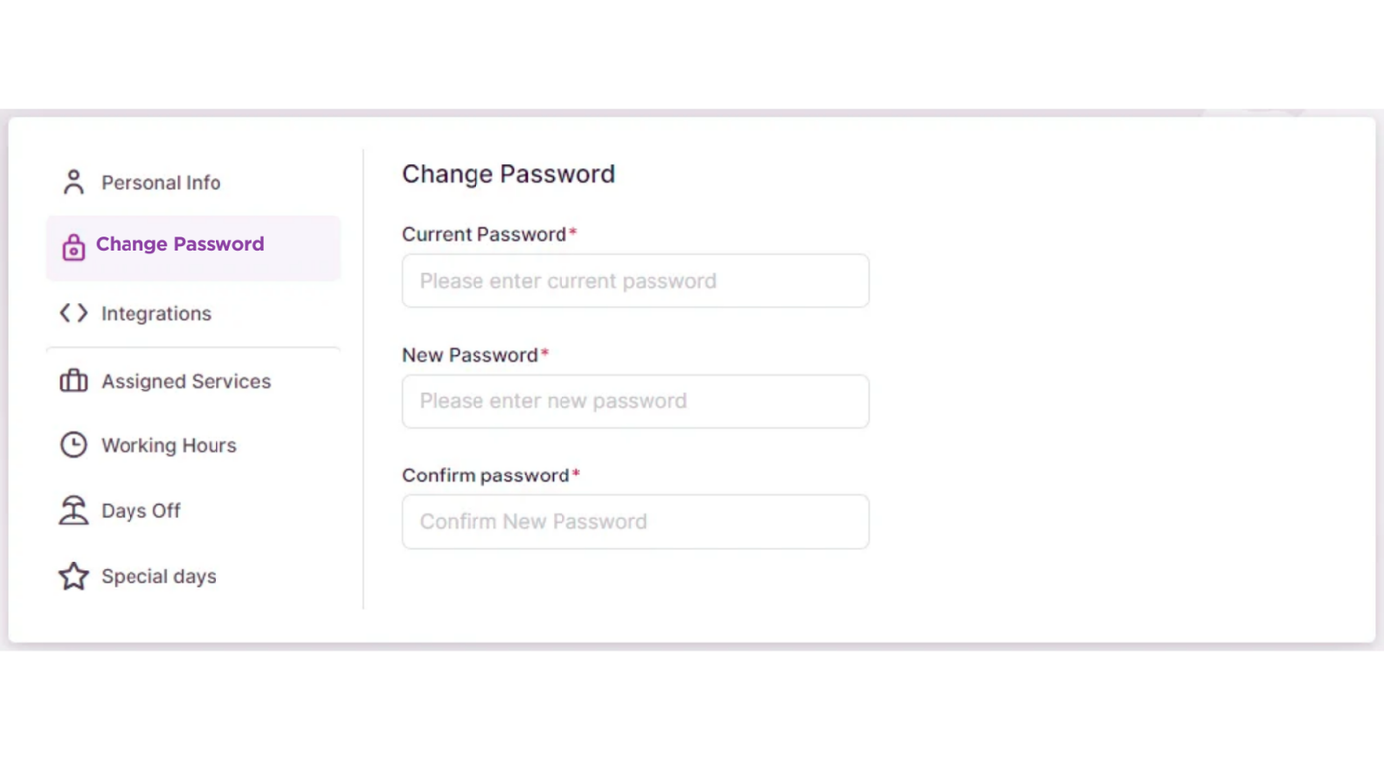
Task: Click into the new password field
Action: point(635,401)
